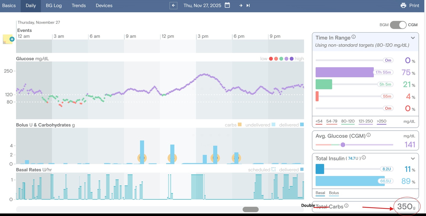The width and height of the screenshot is (426, 216).
Task: Show info for Total Insulin
Action: point(364,158)
